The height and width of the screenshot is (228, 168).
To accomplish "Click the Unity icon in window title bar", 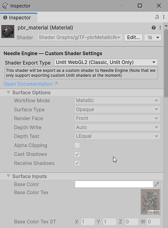I will click(5, 6).
